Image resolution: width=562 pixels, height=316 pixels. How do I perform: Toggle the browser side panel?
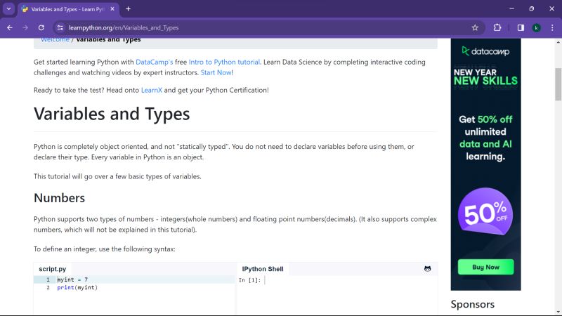[x=521, y=27]
